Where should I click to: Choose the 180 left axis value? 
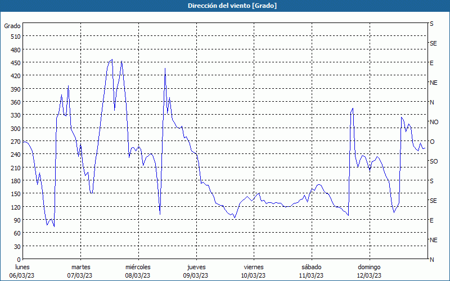[x=16, y=181]
